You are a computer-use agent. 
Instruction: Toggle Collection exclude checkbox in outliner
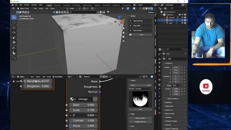[x=180, y=14]
